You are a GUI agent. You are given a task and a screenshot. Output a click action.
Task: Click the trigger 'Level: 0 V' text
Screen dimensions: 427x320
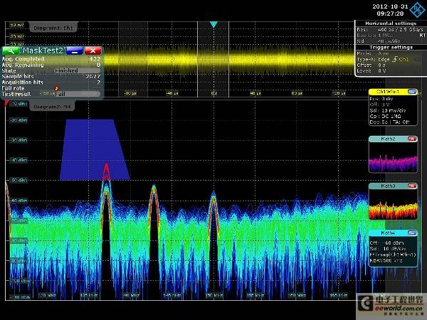[x=371, y=70]
